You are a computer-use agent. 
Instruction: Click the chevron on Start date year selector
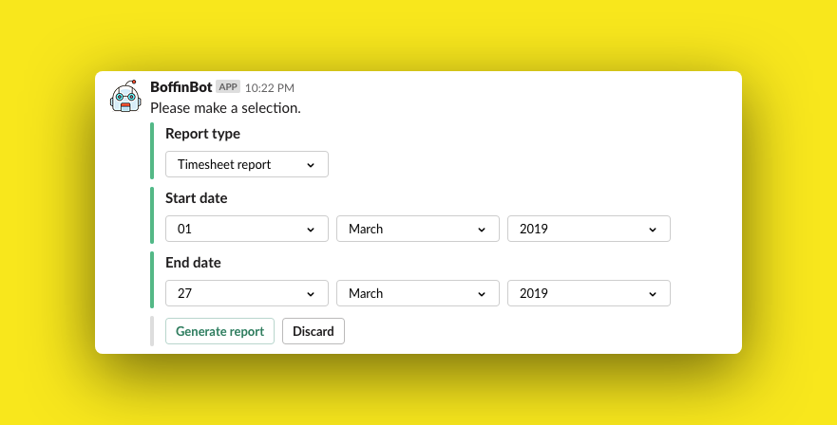653,230
